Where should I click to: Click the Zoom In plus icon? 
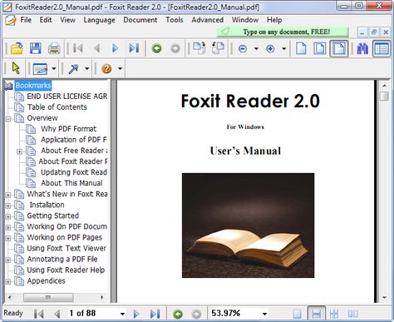(x=270, y=49)
